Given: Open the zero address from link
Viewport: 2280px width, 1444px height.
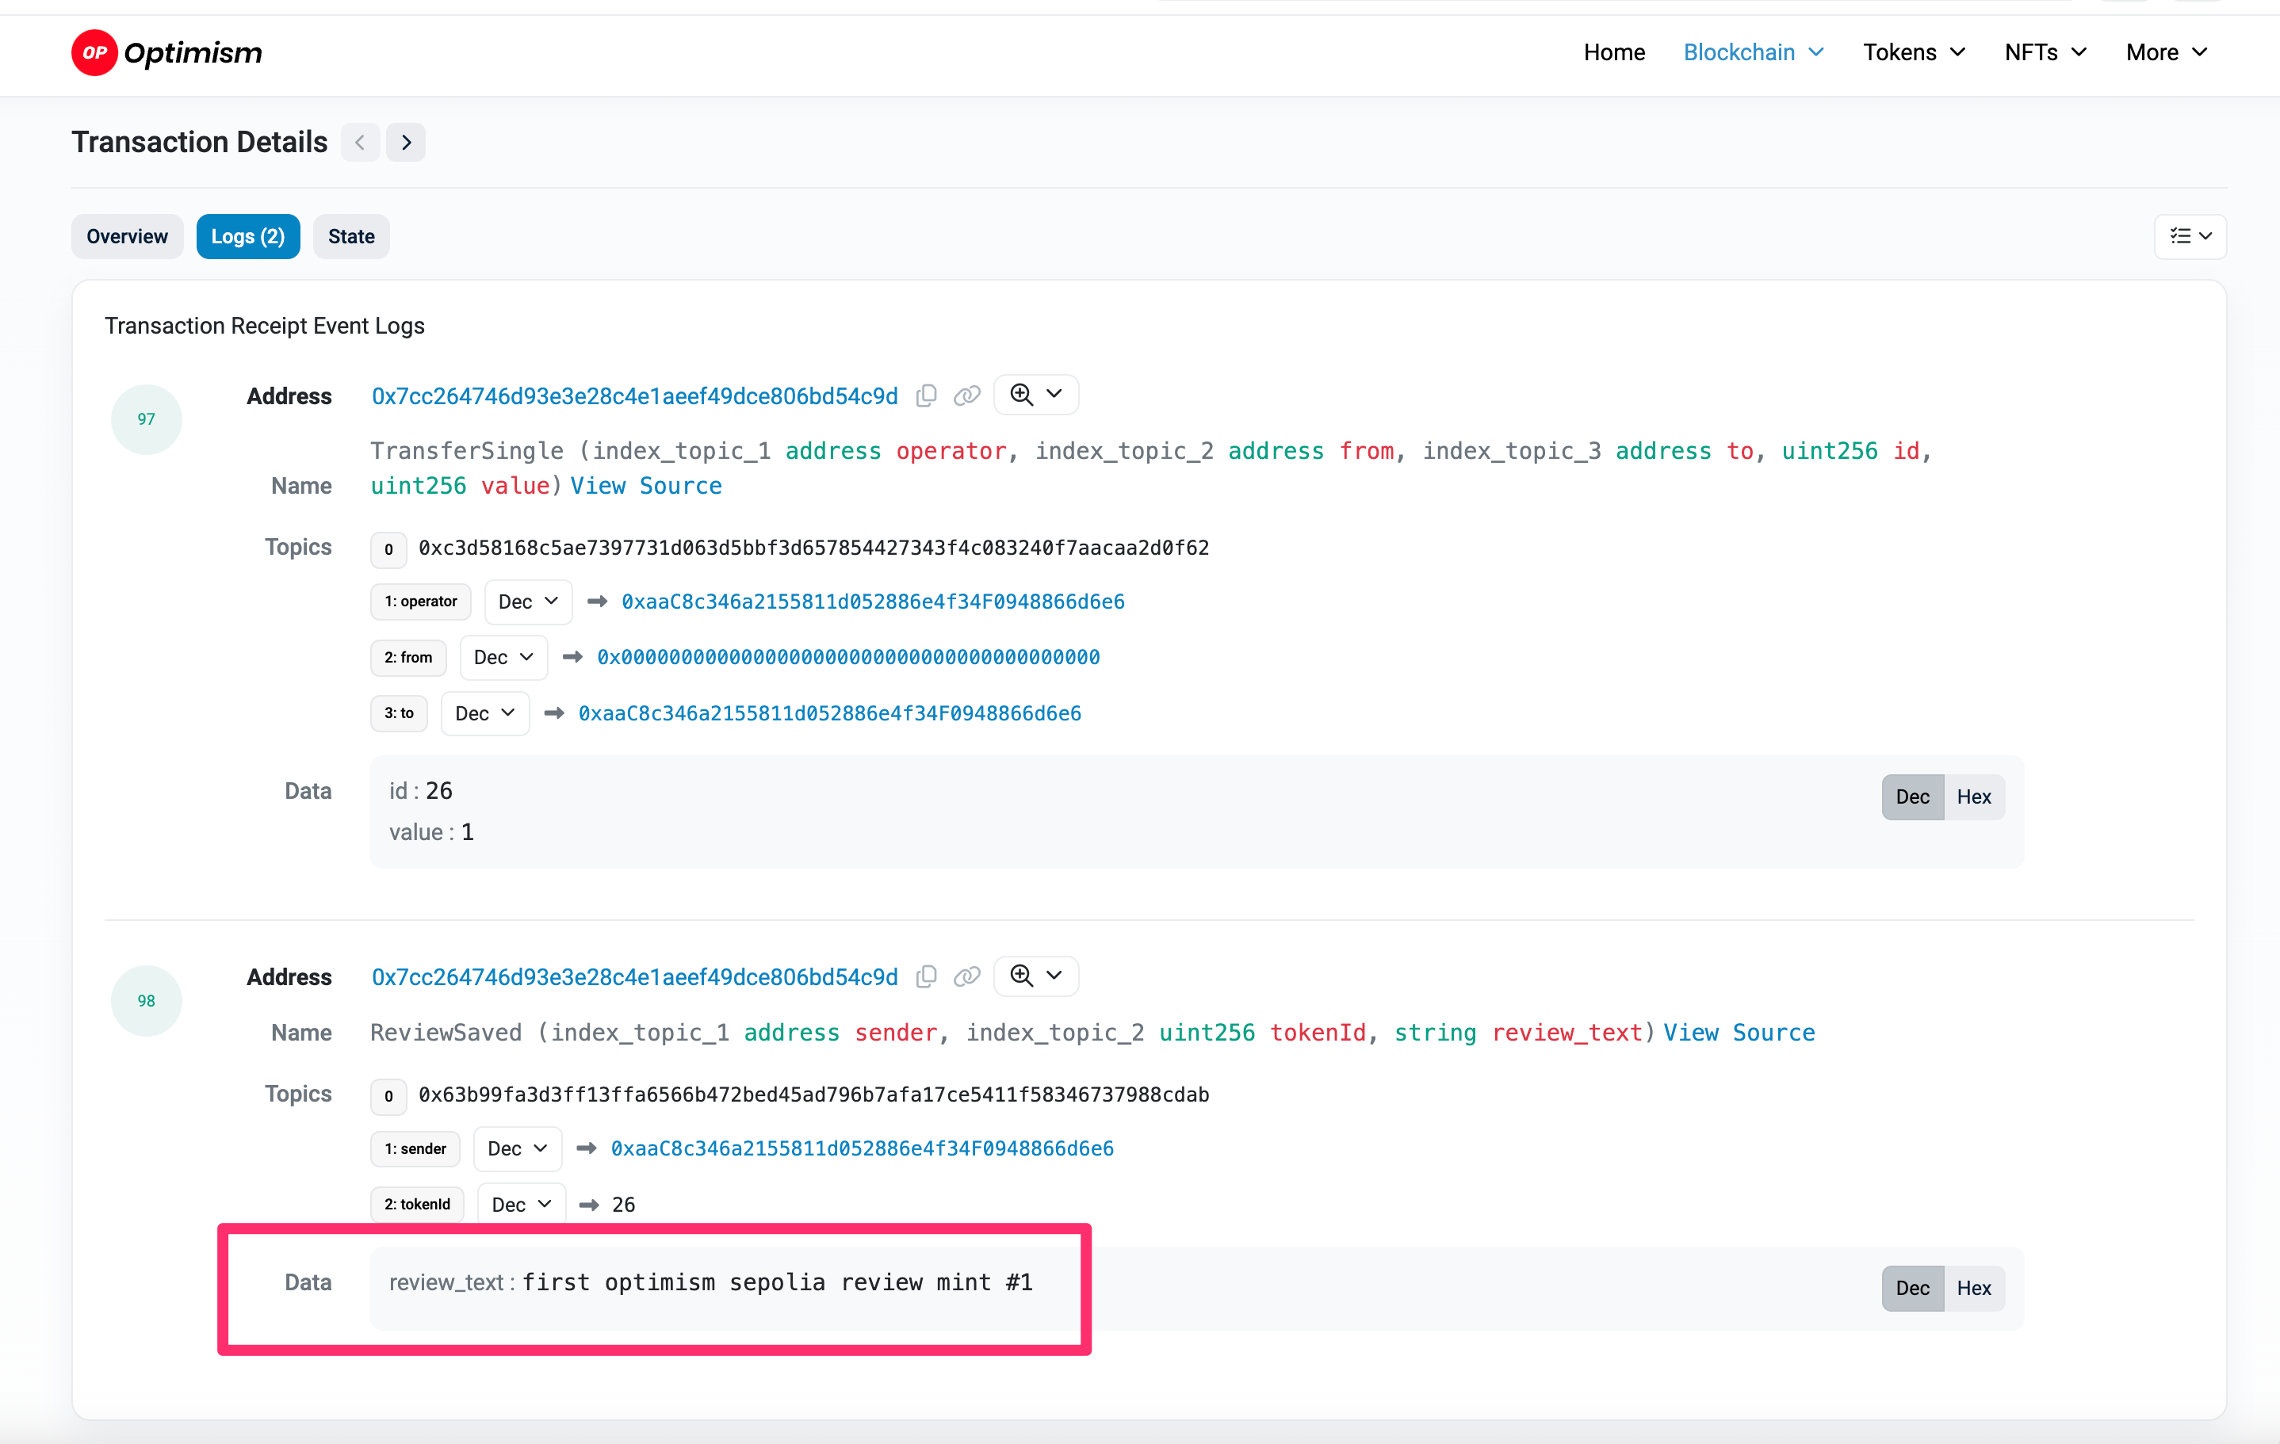Looking at the screenshot, I should pos(848,658).
